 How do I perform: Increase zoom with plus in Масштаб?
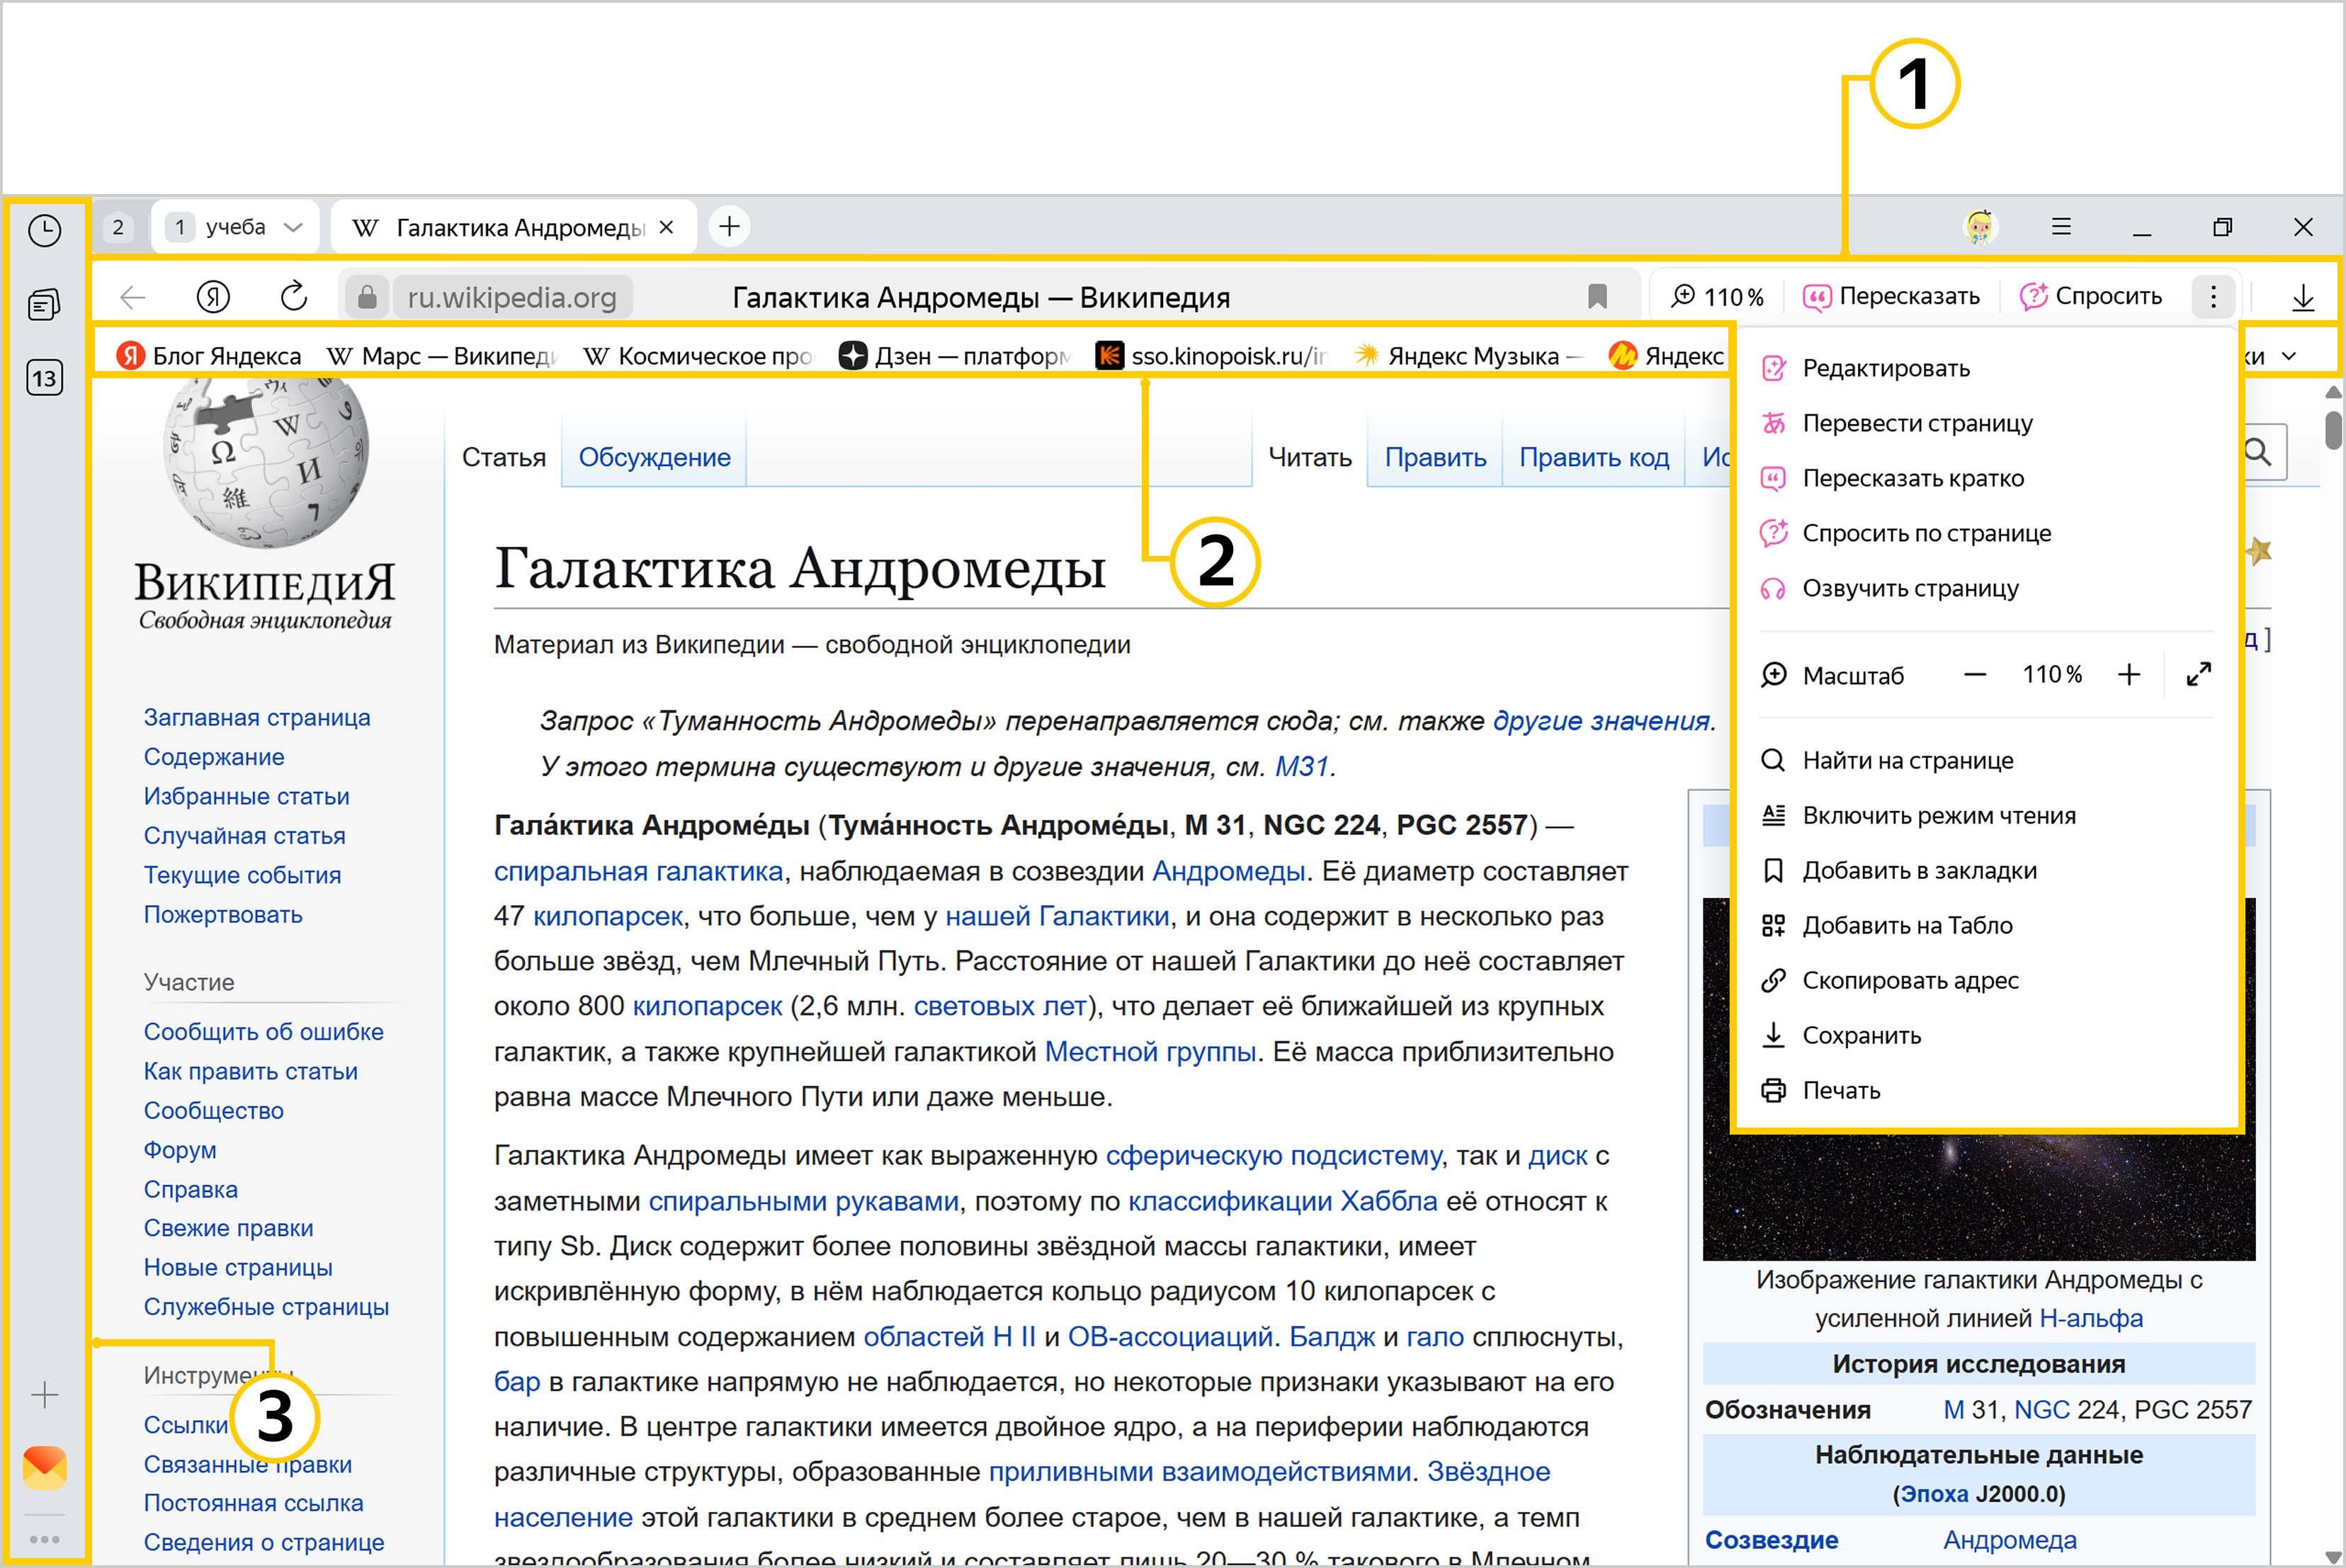(x=2129, y=675)
